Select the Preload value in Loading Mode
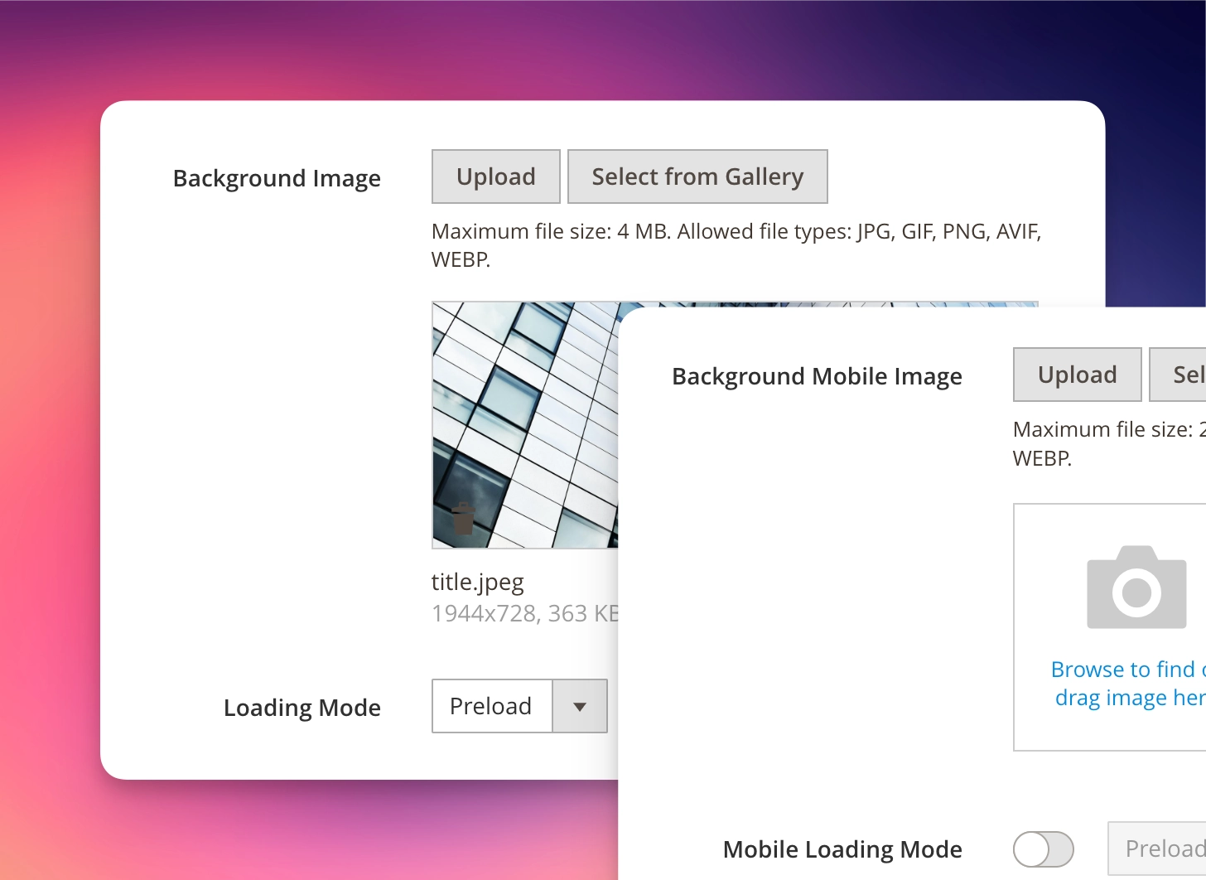 [492, 706]
